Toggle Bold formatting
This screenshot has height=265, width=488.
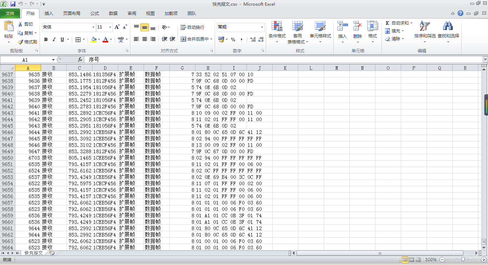tap(46, 40)
